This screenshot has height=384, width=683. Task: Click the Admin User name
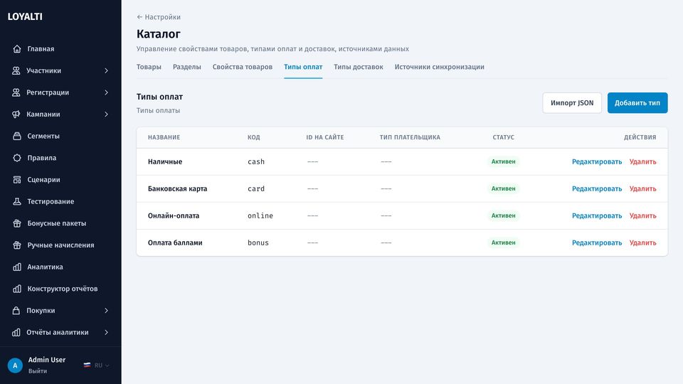click(x=47, y=360)
